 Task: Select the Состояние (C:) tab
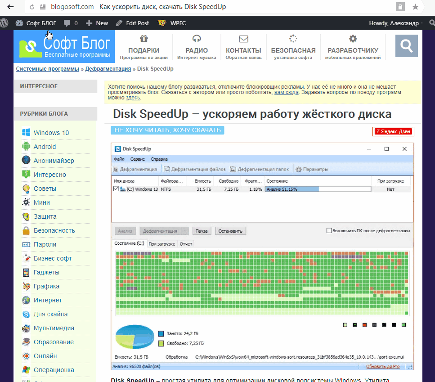coord(129,243)
